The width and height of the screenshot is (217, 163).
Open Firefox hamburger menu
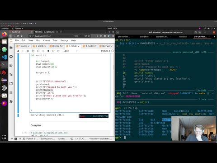pos(113,36)
